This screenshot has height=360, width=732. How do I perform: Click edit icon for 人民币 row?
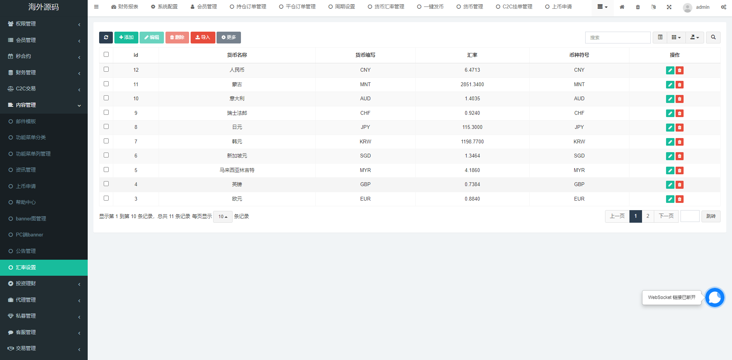point(670,70)
